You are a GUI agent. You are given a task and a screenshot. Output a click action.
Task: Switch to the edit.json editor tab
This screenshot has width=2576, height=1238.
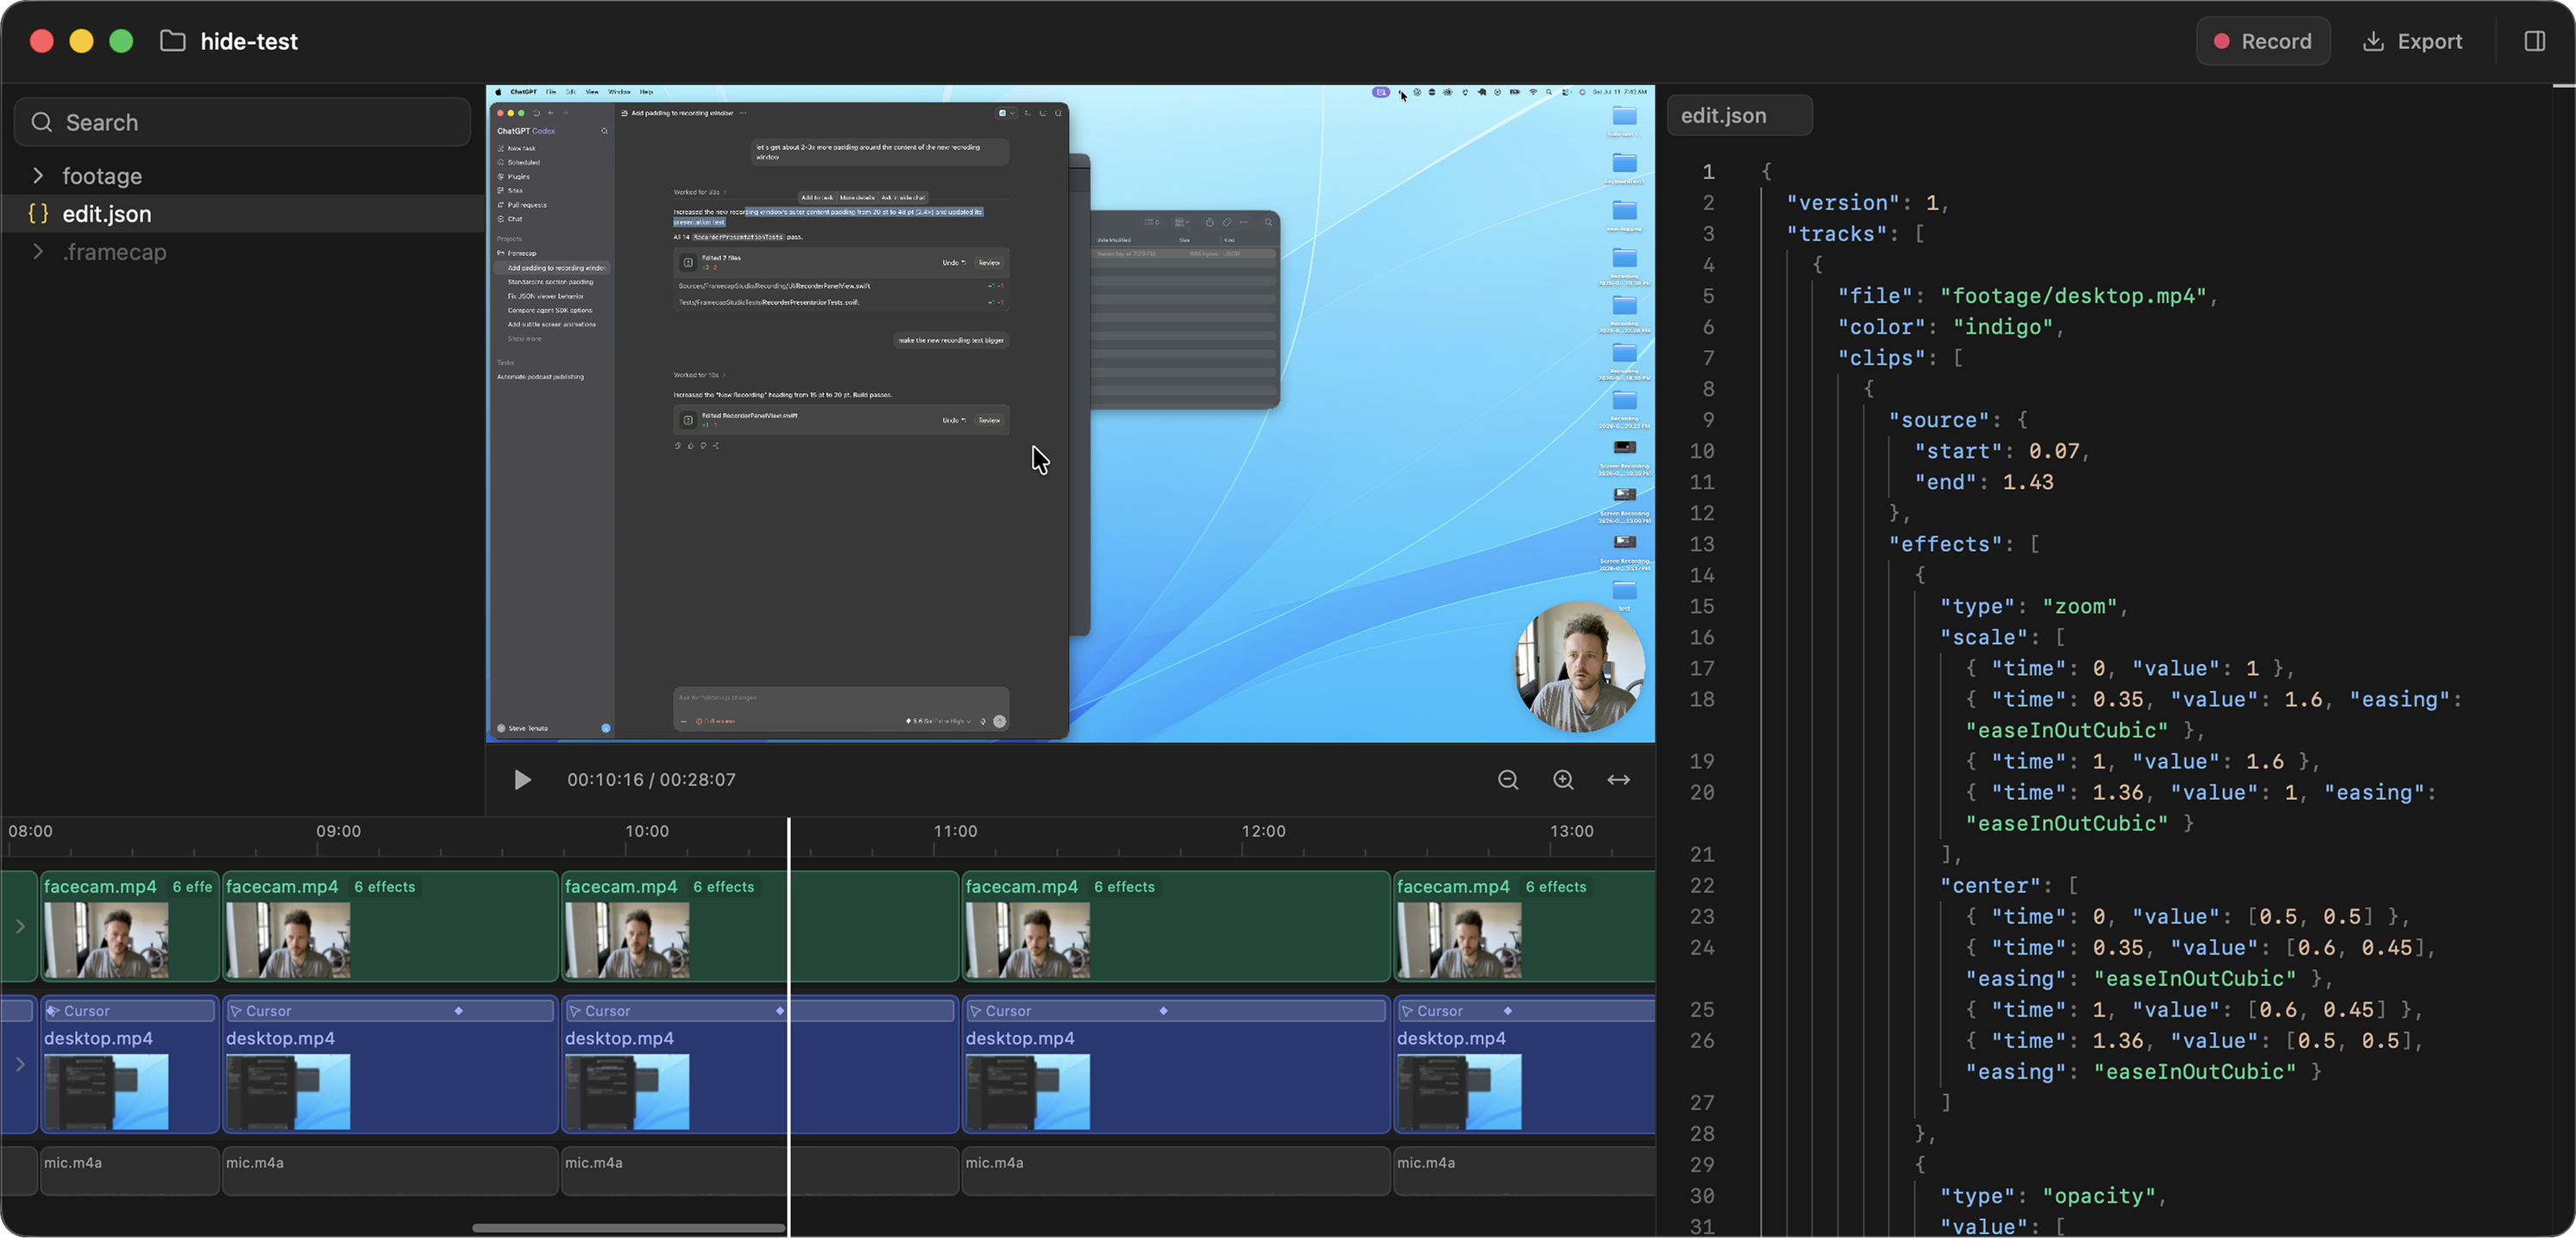(1739, 115)
